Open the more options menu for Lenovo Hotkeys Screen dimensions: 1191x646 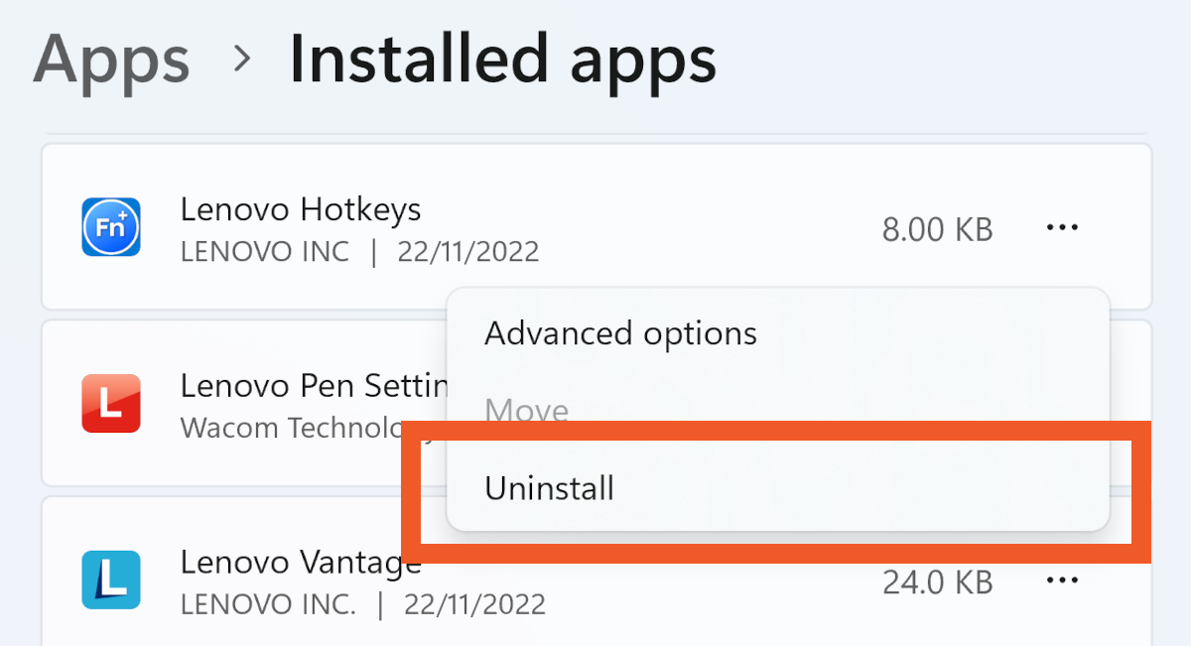pyautogui.click(x=1062, y=228)
